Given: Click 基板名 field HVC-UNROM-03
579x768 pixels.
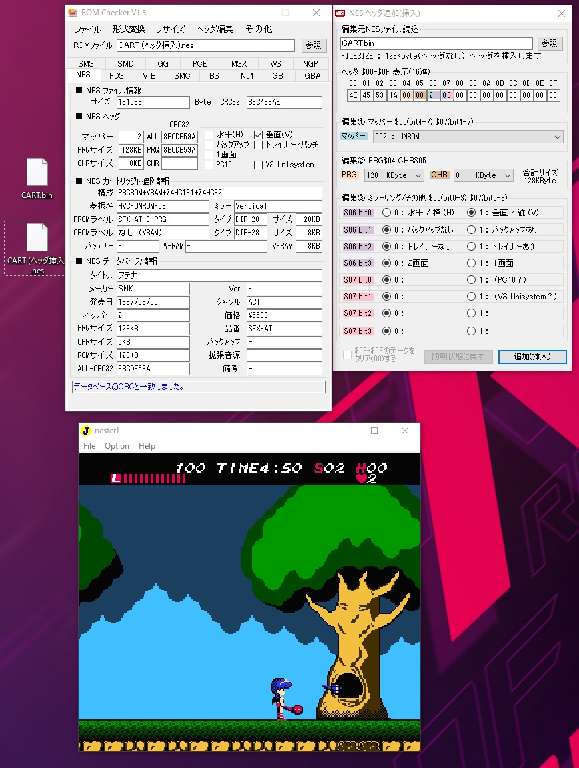Looking at the screenshot, I should click(x=163, y=206).
